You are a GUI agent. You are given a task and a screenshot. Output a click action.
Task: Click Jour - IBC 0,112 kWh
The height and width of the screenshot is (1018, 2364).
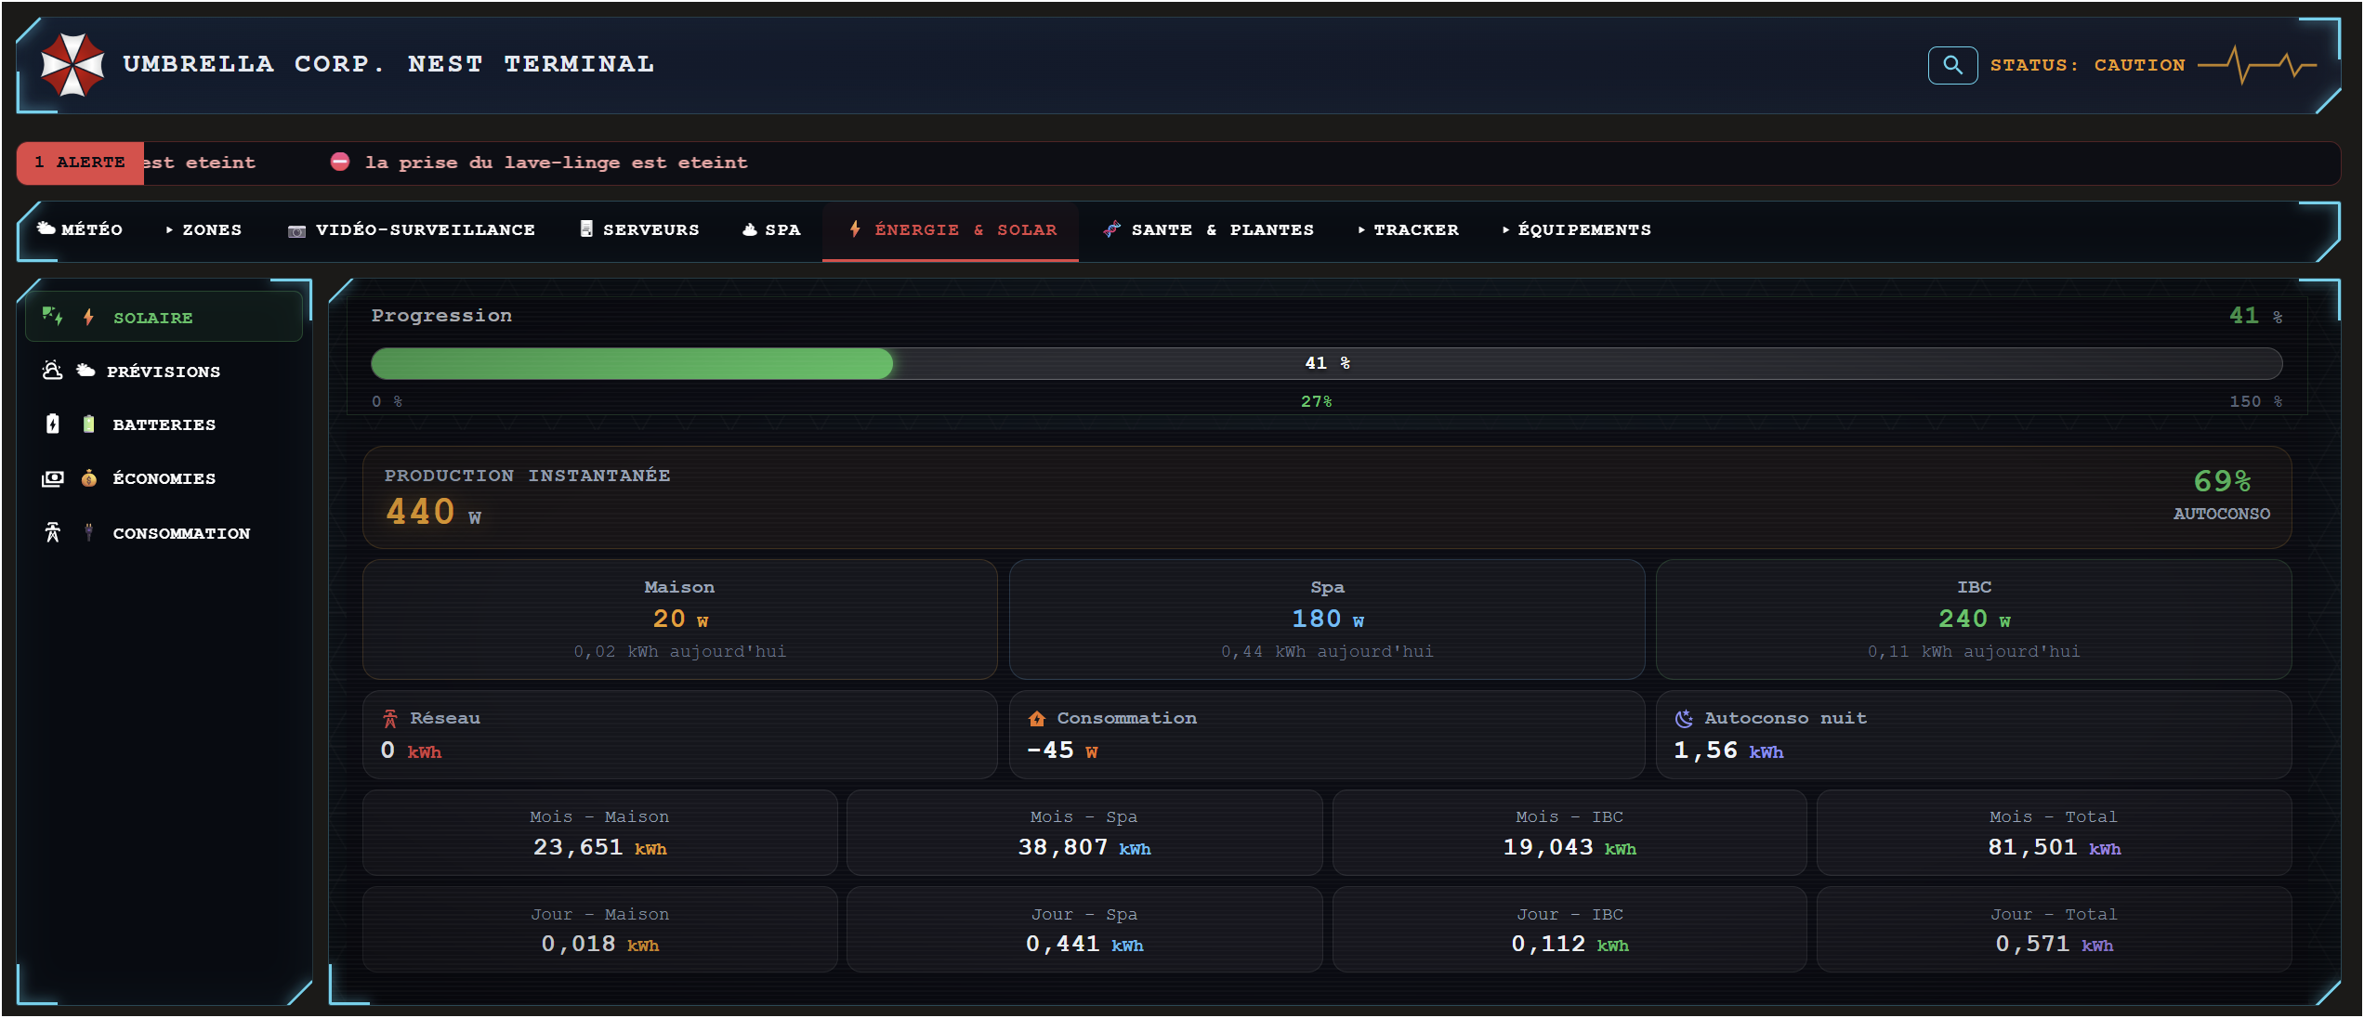1569,929
